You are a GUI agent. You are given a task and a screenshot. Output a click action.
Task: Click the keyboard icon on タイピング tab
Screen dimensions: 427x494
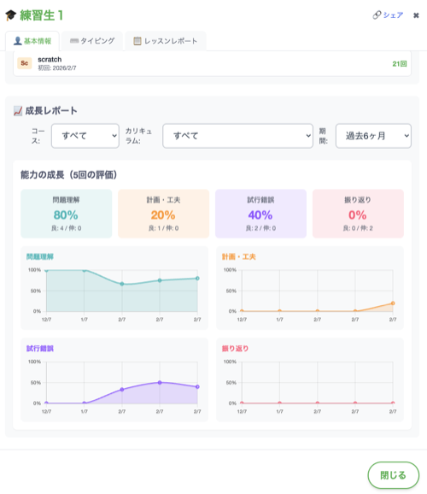[x=74, y=41]
